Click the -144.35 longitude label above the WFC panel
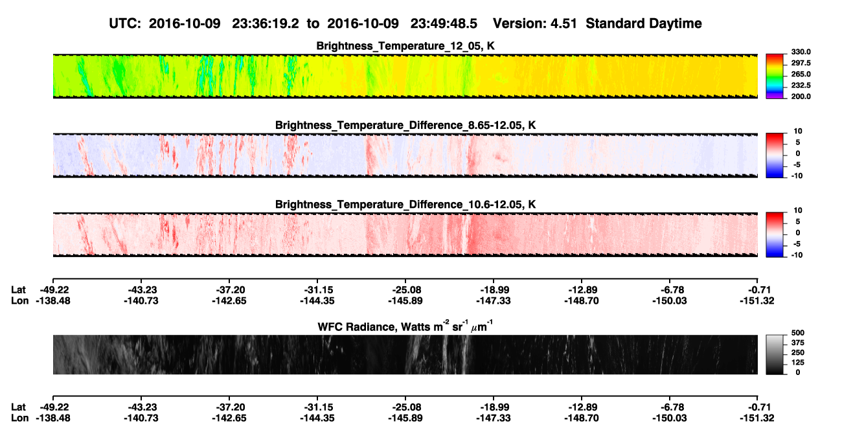842x432 pixels. pos(317,301)
